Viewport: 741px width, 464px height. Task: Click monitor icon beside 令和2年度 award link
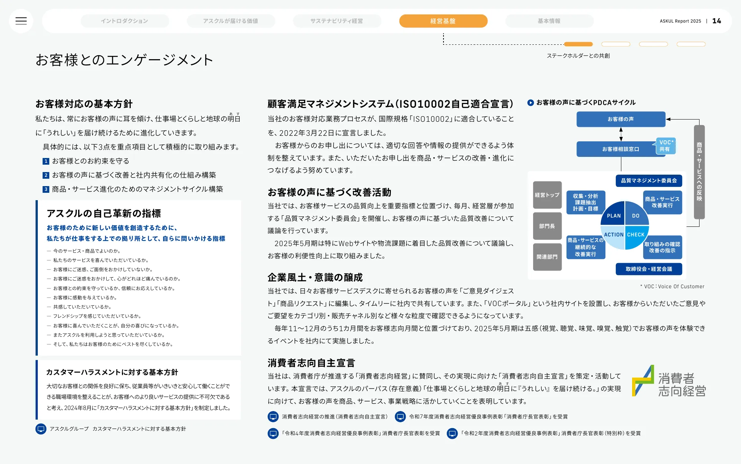pos(452,433)
